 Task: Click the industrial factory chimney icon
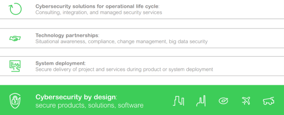click(x=201, y=101)
